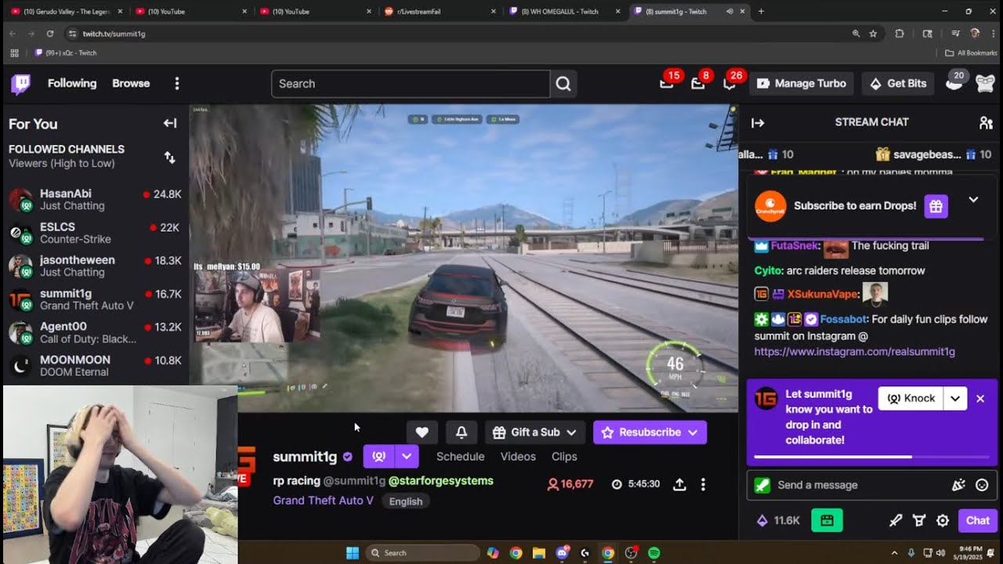1003x564 pixels.
Task: Share the summit1g stream
Action: 679,485
